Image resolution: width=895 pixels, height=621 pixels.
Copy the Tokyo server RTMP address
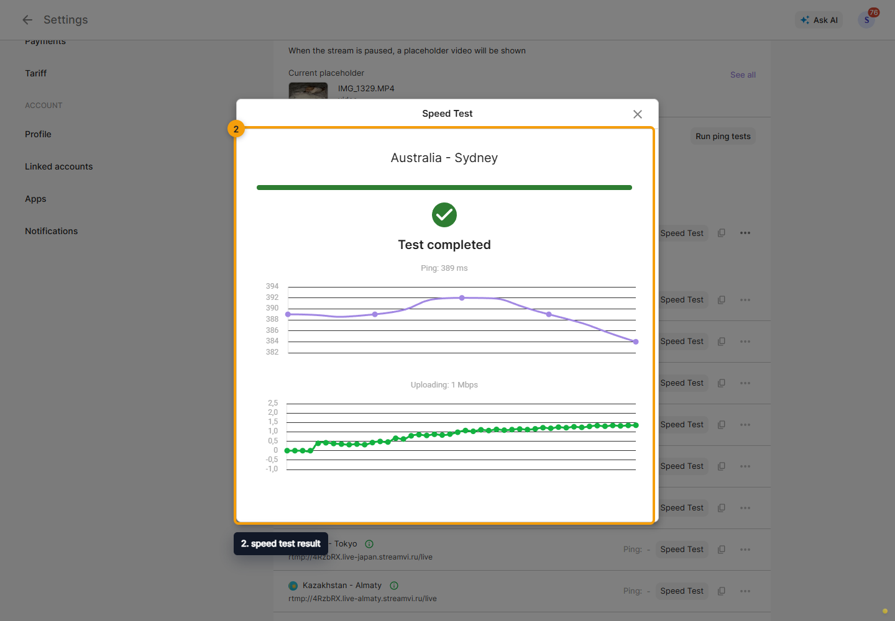click(722, 550)
